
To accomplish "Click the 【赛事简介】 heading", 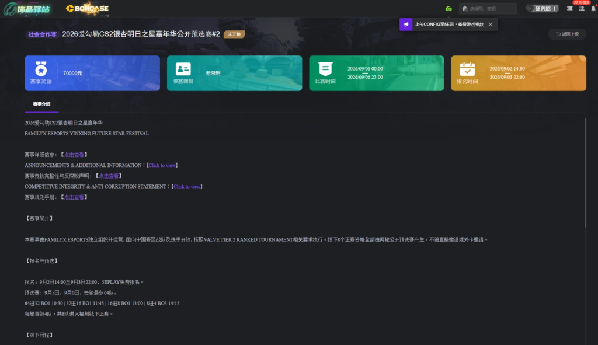I will [39, 218].
